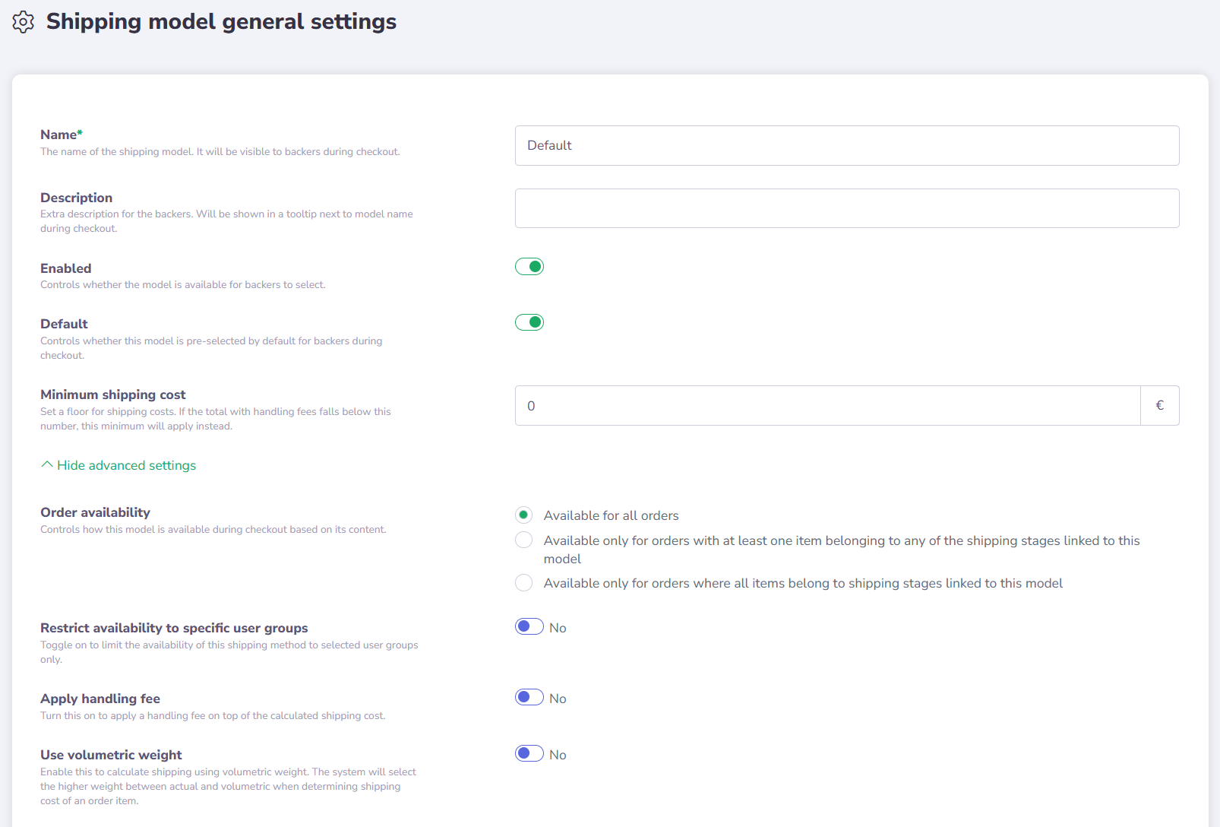Click the Name input field containing Default
Screen dimensions: 1220x827
[x=846, y=145]
